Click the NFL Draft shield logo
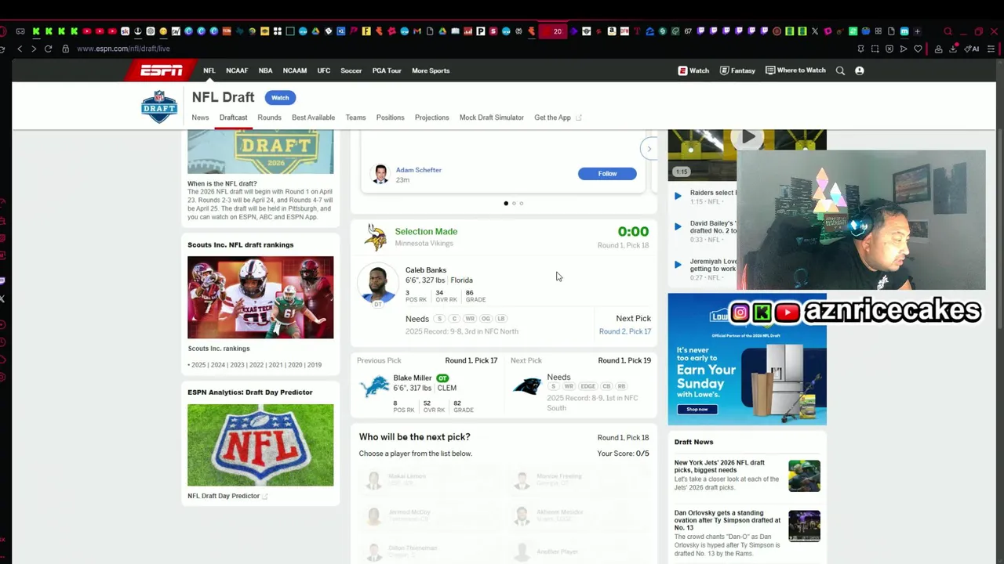The image size is (1004, 564). click(x=159, y=107)
